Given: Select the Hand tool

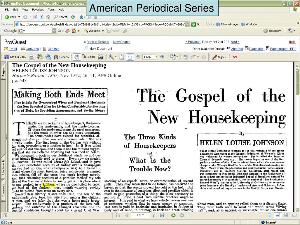Looking at the screenshot, I should point(76,57).
